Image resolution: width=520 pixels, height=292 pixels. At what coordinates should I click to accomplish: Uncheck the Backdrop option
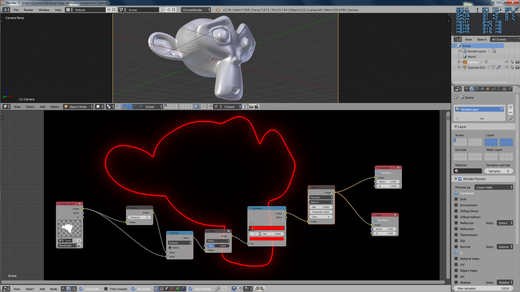coord(134,289)
